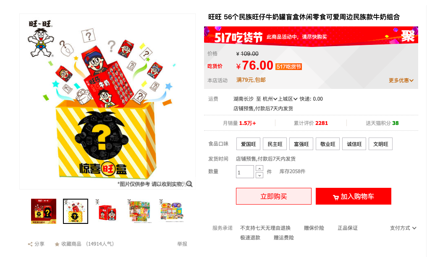427x257 pixels.
Task: Expand the 支付方式 payment options
Action: (403, 228)
